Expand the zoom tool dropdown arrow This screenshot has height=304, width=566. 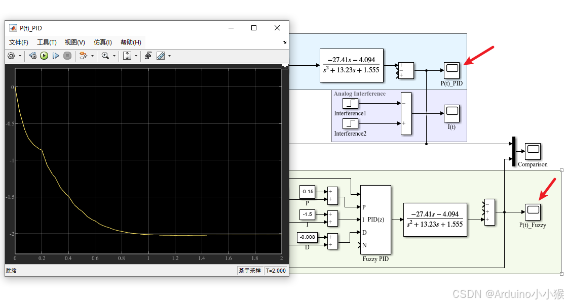(115, 56)
